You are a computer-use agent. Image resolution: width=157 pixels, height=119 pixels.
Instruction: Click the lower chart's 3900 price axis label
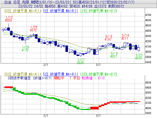pos(148,113)
